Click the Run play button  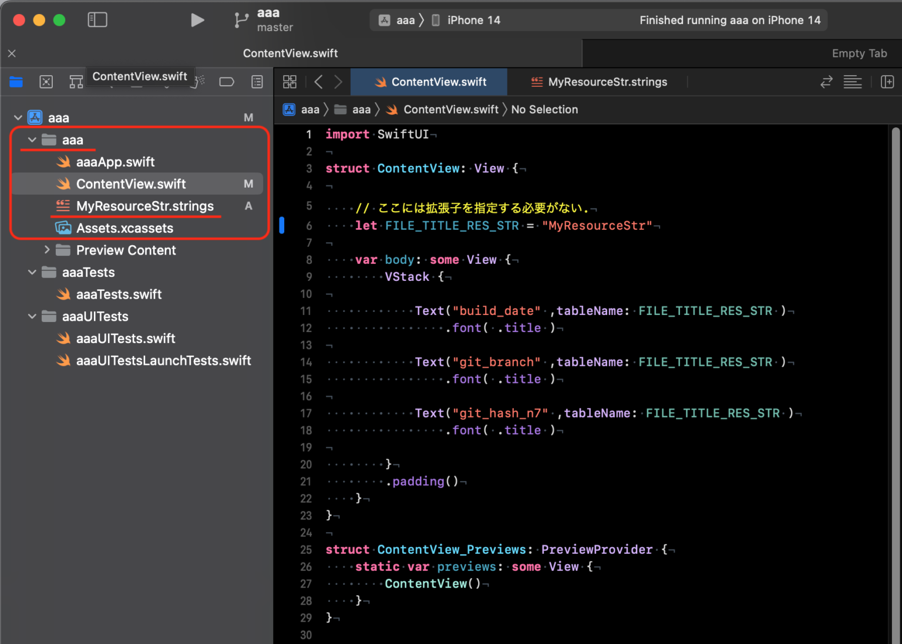pos(197,21)
